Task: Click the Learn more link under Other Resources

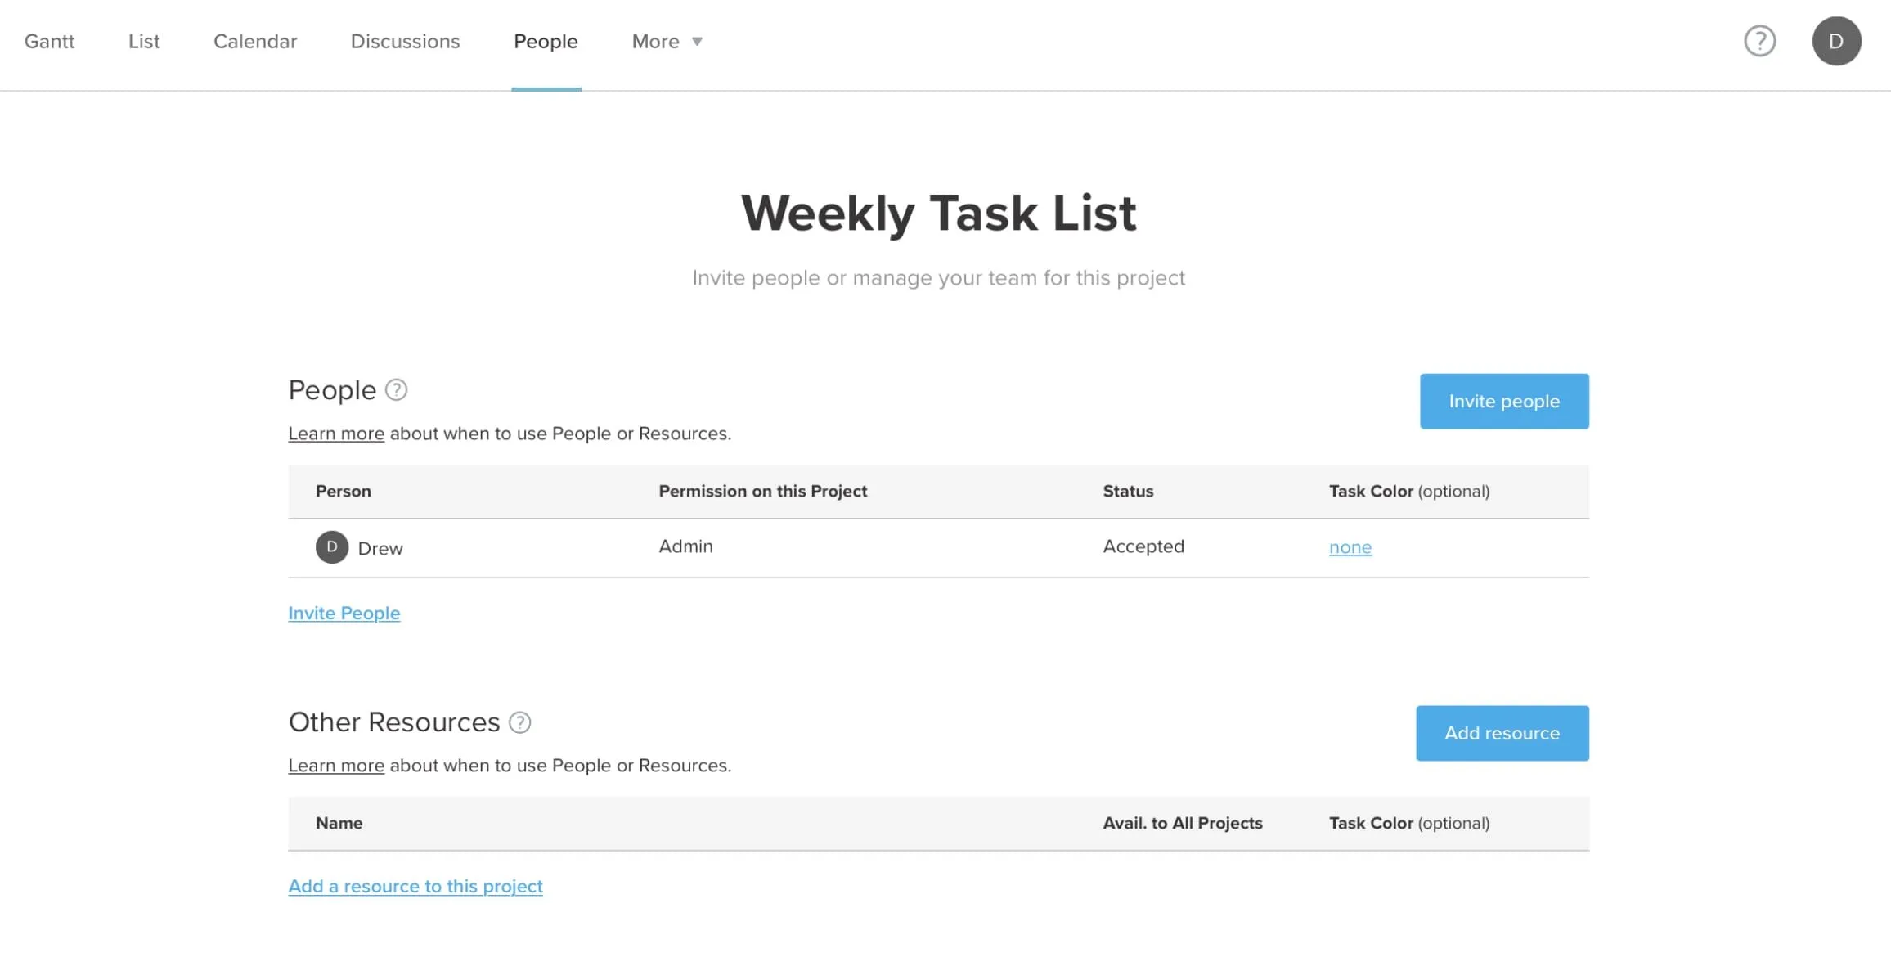Action: coord(335,765)
